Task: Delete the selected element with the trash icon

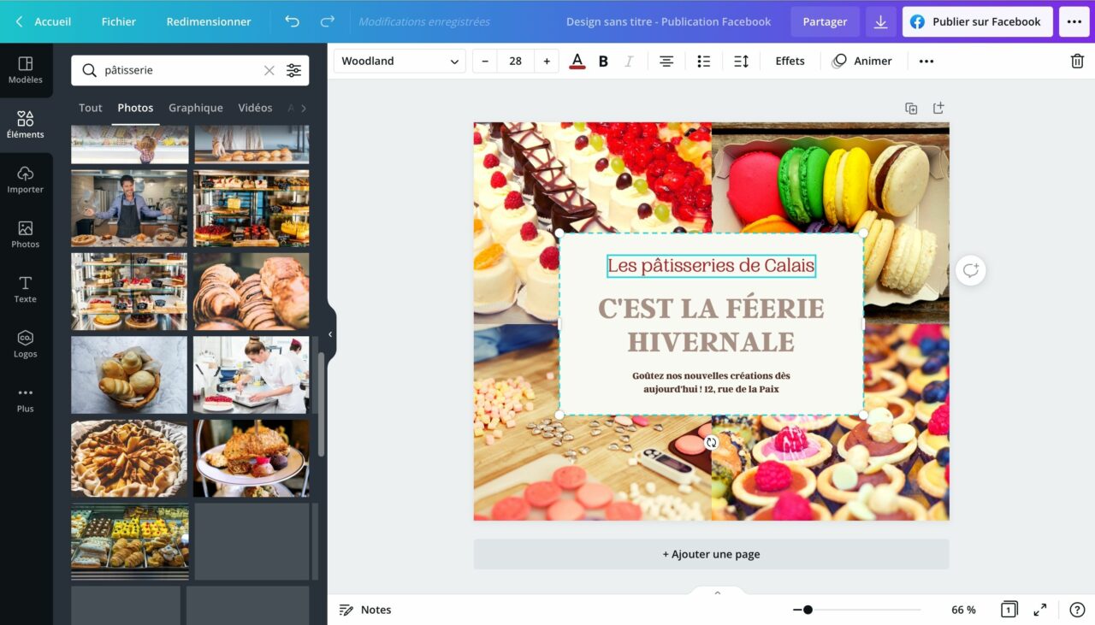Action: 1077,61
